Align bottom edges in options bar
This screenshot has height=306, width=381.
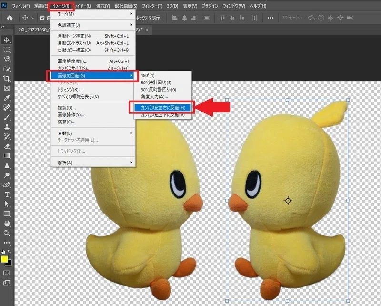pos(242,18)
